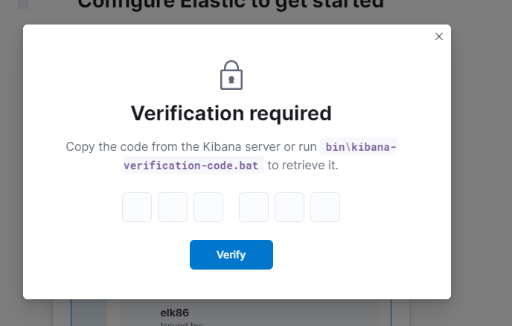
Task: Close the Verification required dialog
Action: pyautogui.click(x=439, y=36)
